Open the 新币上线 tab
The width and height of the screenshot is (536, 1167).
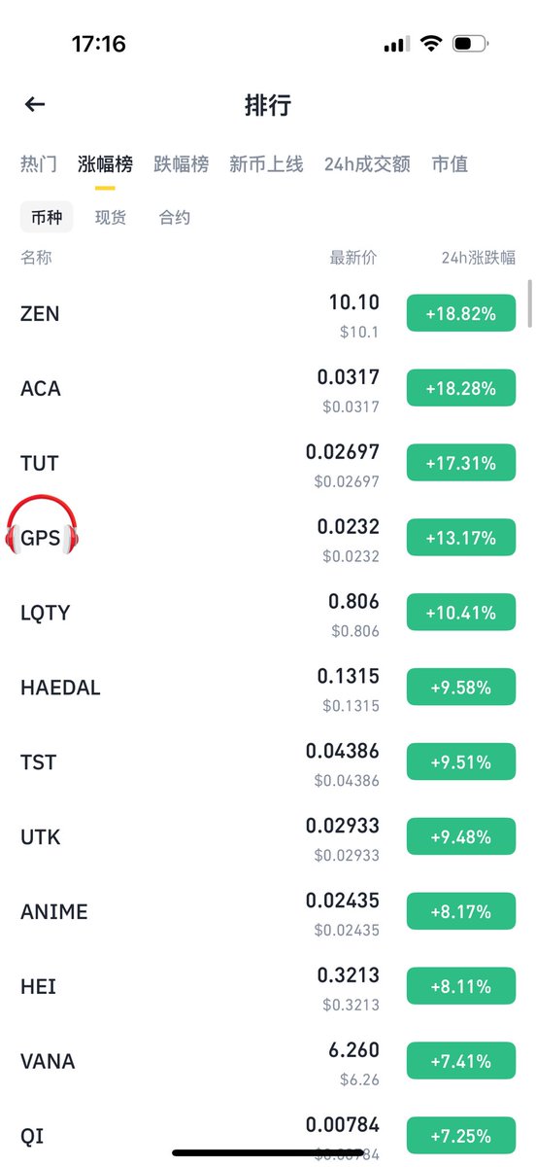pos(266,163)
